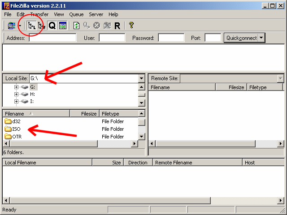287x215 pixels.
Task: Sort local files by Filetype column
Action: click(x=118, y=114)
